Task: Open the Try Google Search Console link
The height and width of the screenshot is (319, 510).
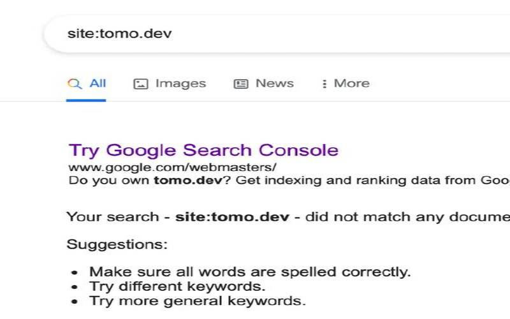Action: [x=203, y=151]
